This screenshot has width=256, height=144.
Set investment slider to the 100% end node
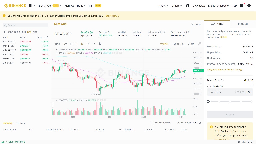(252, 102)
